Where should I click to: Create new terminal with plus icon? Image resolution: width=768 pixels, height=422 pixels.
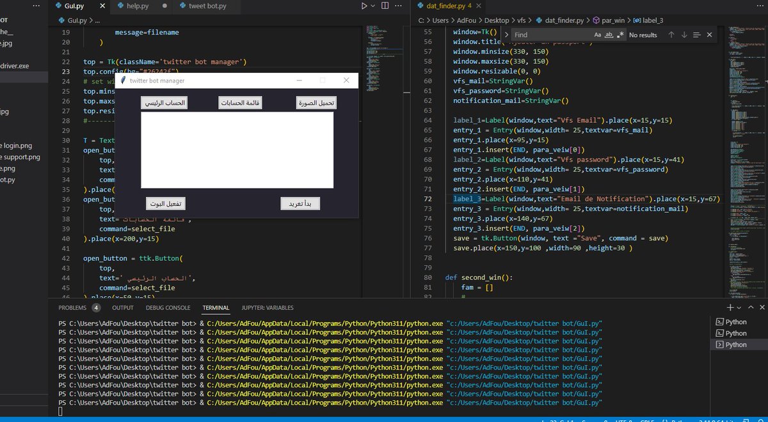pyautogui.click(x=730, y=308)
